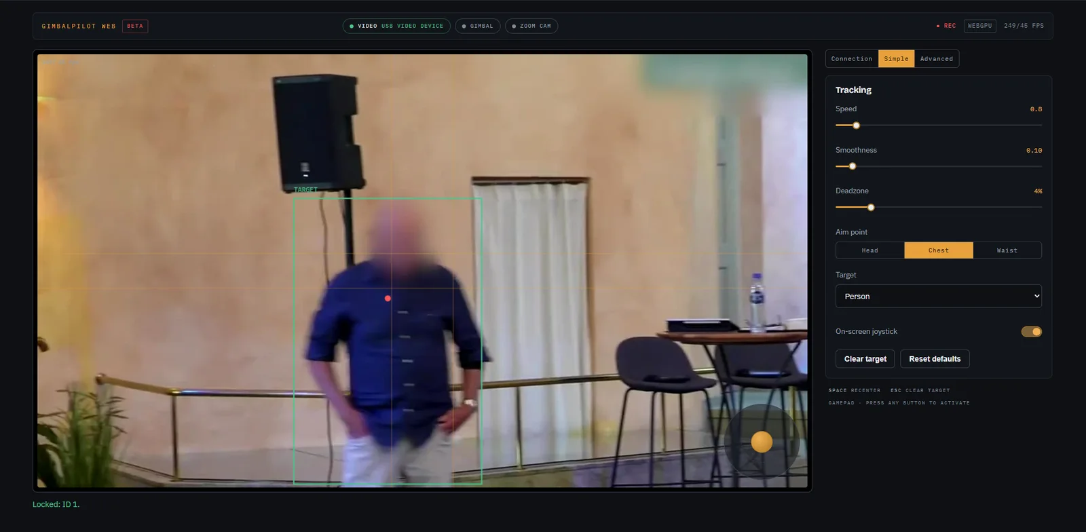
Task: Click the Zoom Cam status pill
Action: coord(531,26)
